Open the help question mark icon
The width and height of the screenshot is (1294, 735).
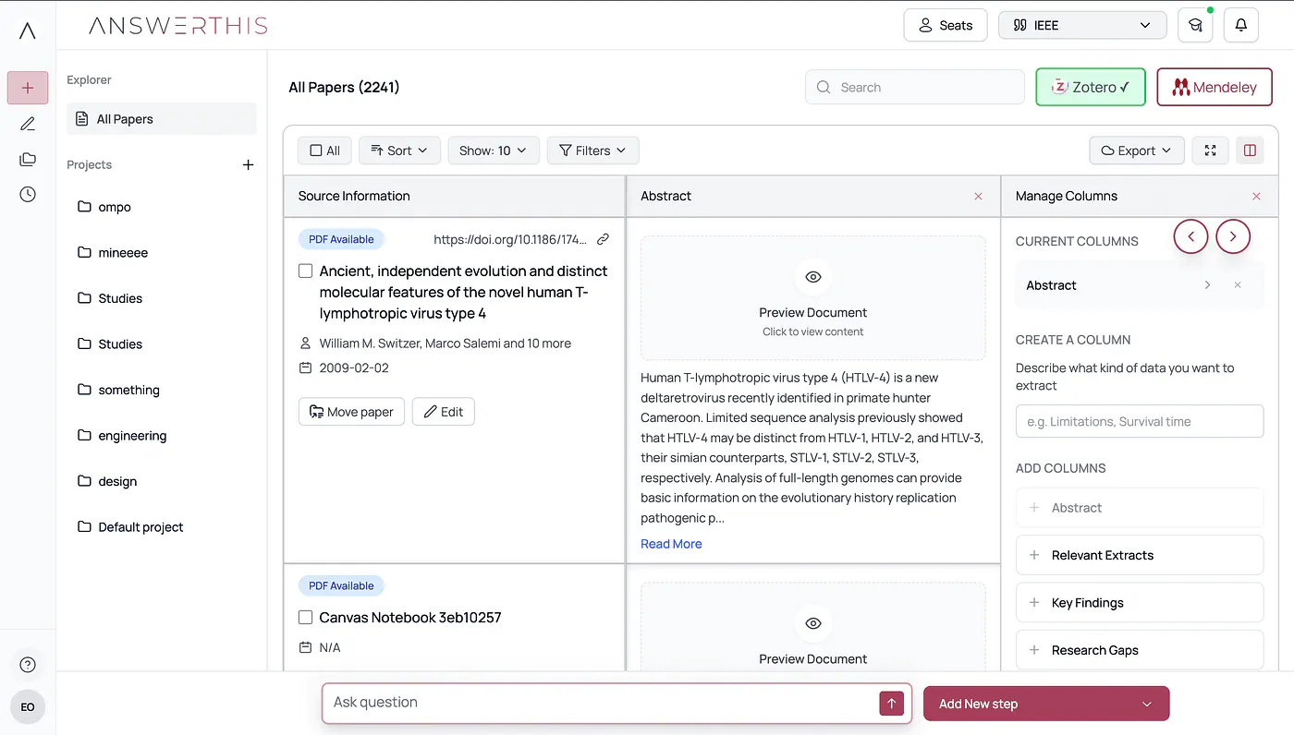[x=28, y=665]
